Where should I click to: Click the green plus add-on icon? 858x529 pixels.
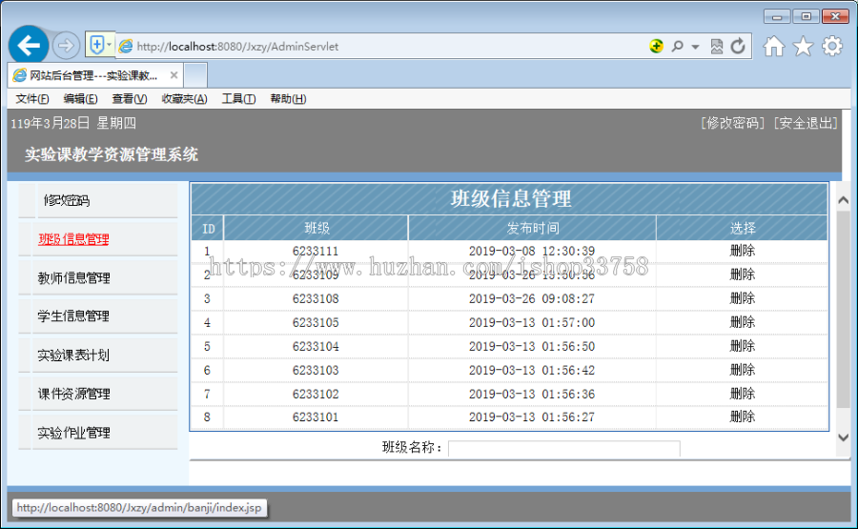click(x=656, y=46)
